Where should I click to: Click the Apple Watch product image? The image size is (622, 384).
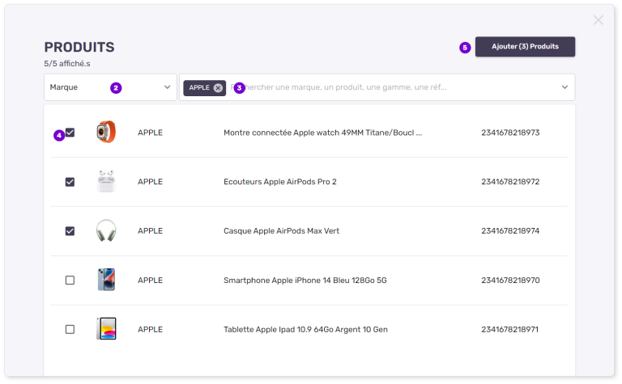(x=106, y=133)
